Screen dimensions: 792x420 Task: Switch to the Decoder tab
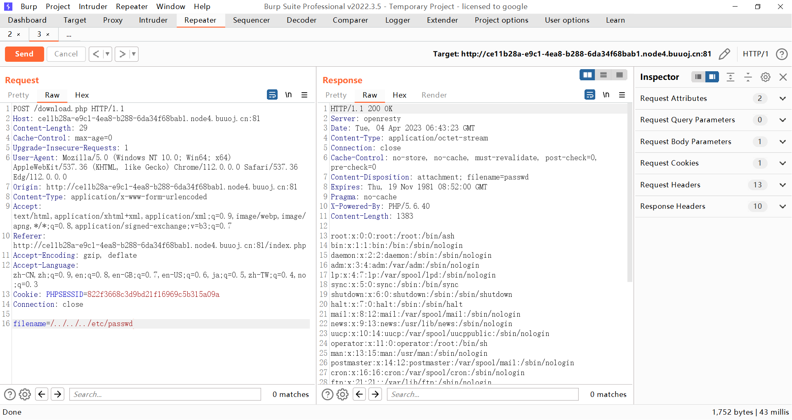pos(302,20)
